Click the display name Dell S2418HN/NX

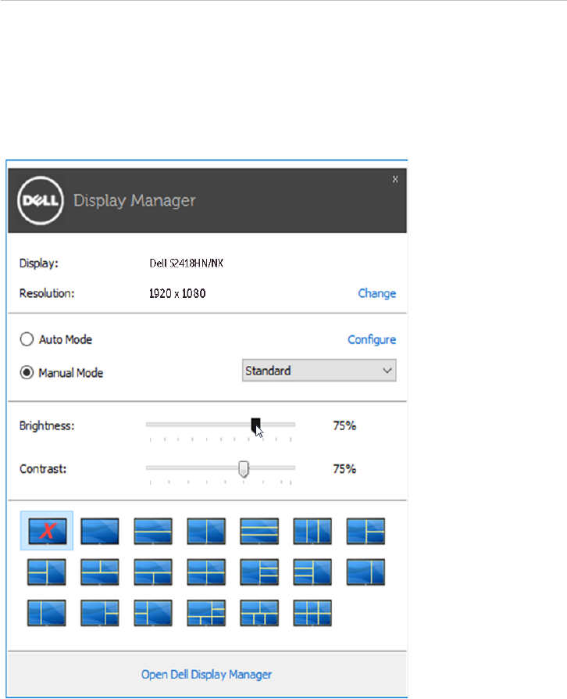tap(186, 263)
